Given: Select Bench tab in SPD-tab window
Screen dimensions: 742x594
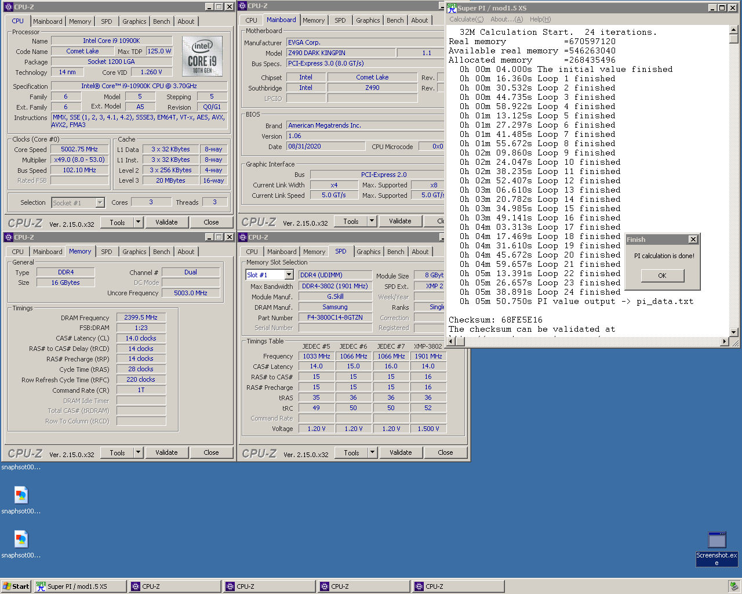Looking at the screenshot, I should click(396, 252).
